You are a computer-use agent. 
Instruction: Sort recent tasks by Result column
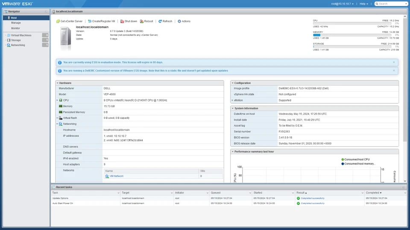[x=302, y=193]
